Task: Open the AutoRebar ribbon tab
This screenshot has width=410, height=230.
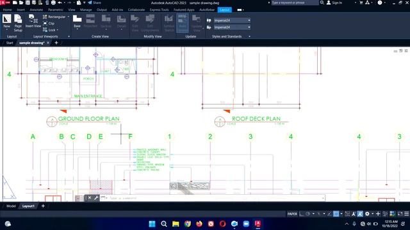Action: click(x=207, y=10)
